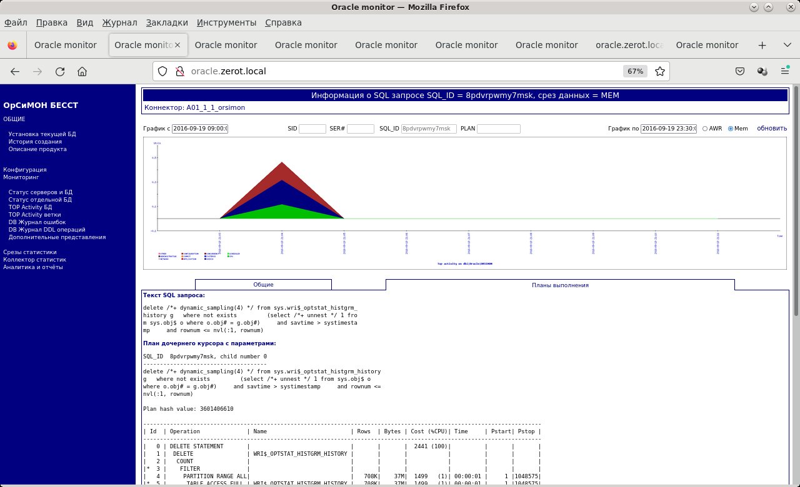Close the active Oracle monitor tab
The width and height of the screenshot is (800, 487).
pyautogui.click(x=177, y=45)
